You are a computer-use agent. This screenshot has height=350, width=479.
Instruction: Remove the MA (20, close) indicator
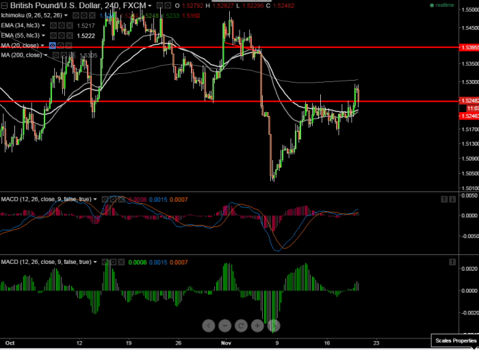pos(68,46)
